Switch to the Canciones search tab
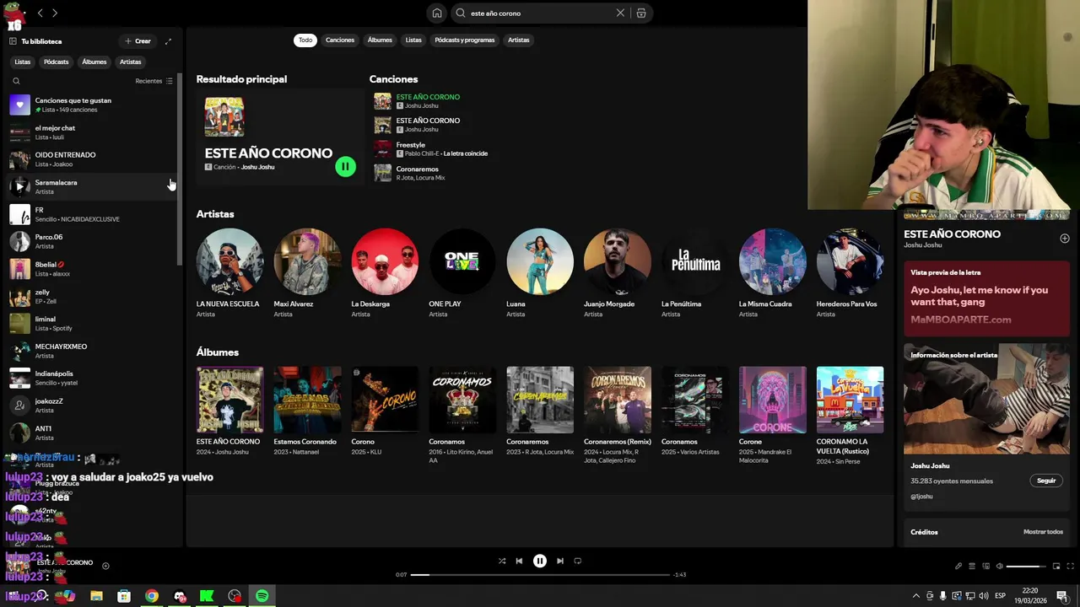The height and width of the screenshot is (607, 1080). click(340, 40)
